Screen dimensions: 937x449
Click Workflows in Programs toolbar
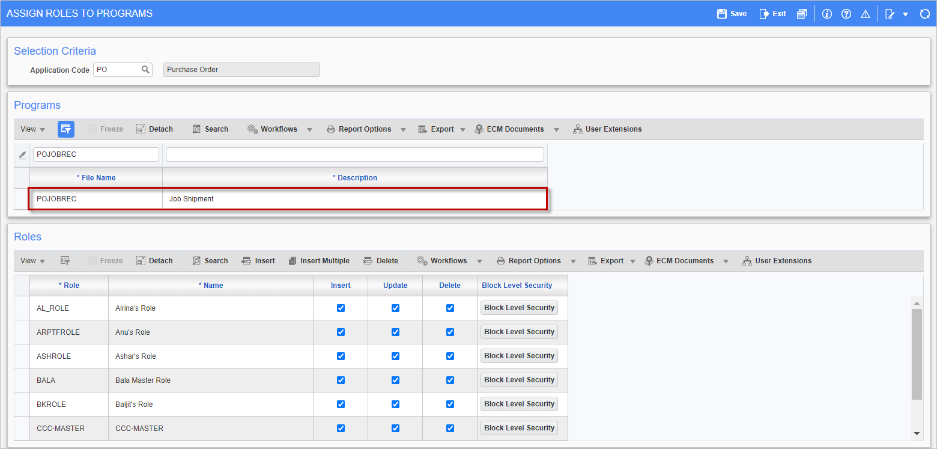tap(272, 129)
